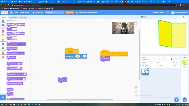Click the orange Поделиться button
Viewport: 189px width, 106px height.
[69, 12]
